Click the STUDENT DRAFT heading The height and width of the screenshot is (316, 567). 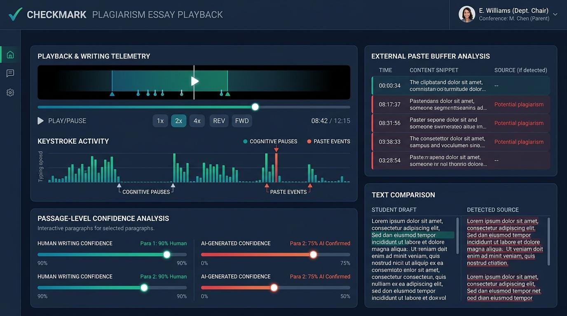point(394,210)
